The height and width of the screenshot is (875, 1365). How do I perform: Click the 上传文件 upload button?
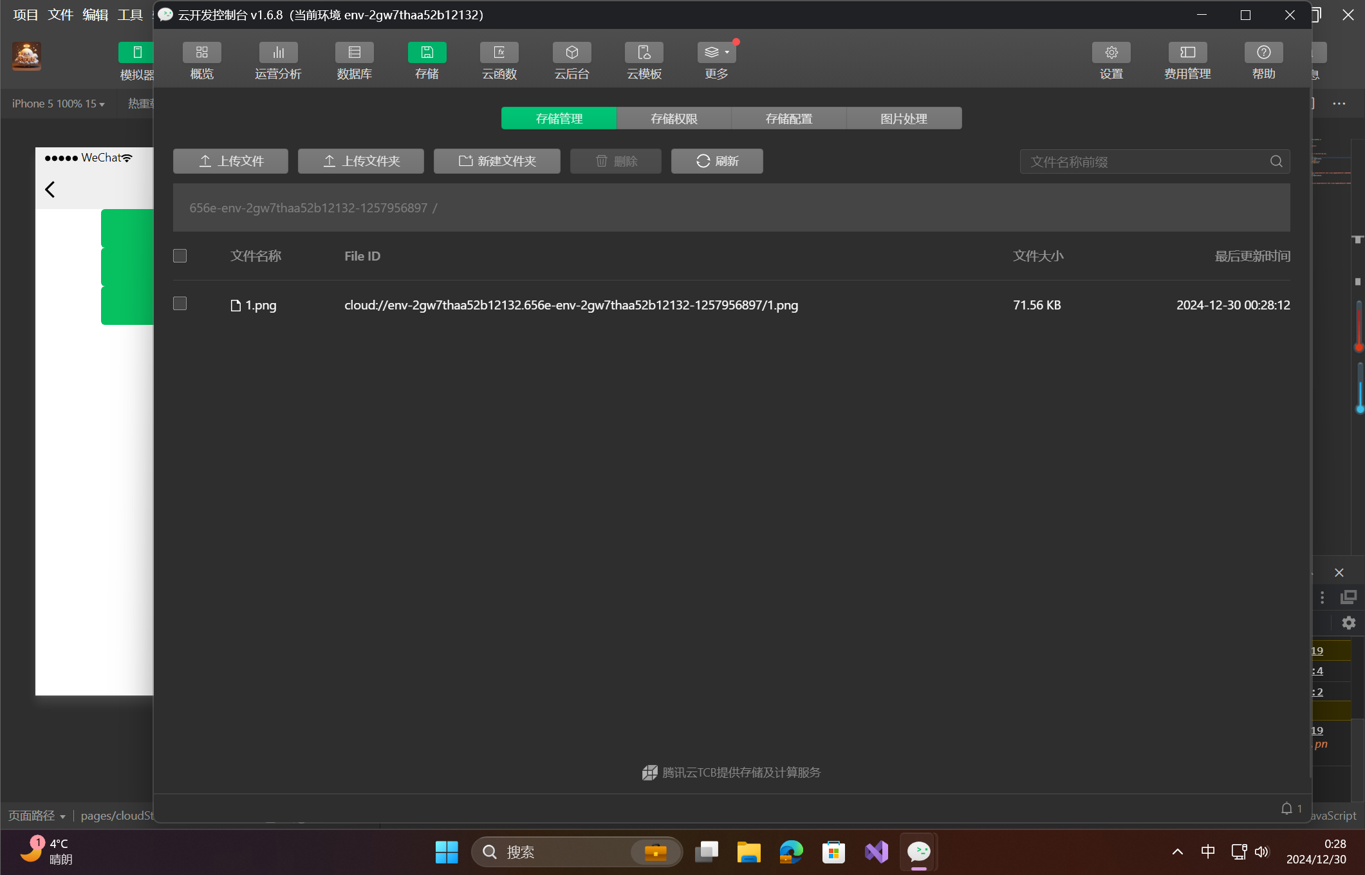coord(230,161)
